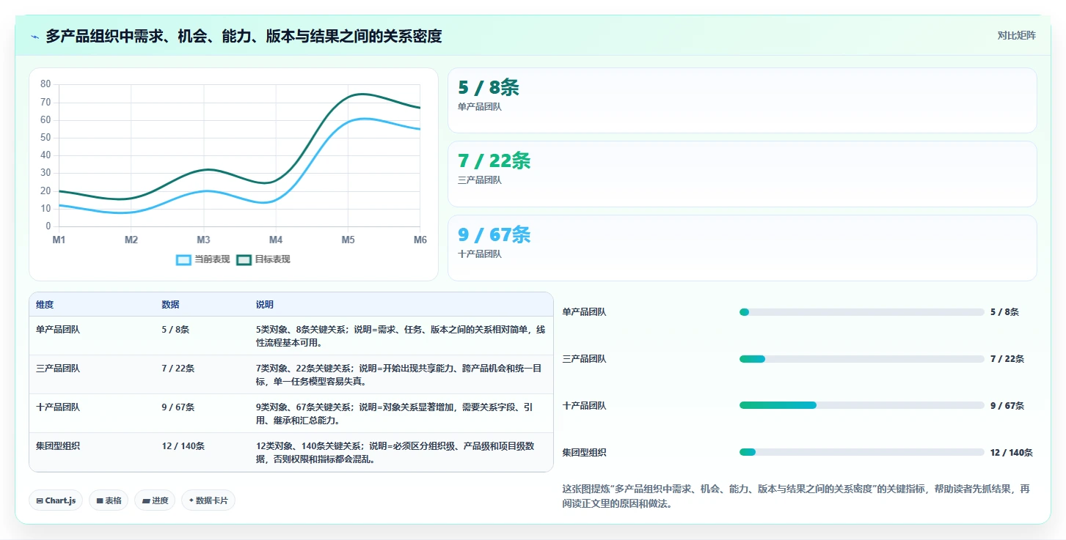Click the 数据 table column header

click(170, 305)
